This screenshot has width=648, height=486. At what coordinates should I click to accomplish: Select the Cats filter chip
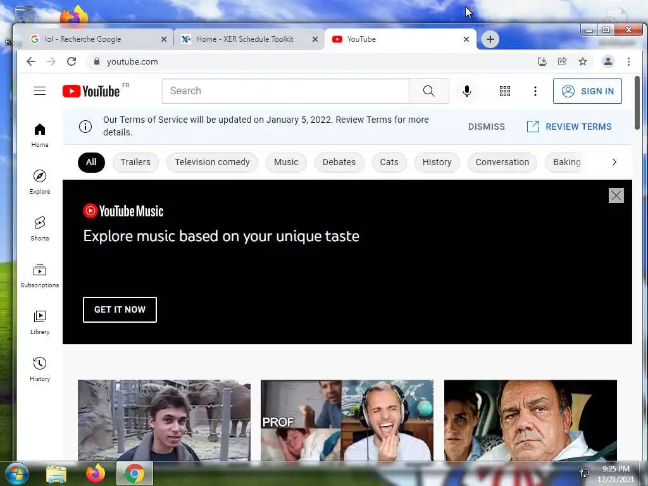(389, 162)
